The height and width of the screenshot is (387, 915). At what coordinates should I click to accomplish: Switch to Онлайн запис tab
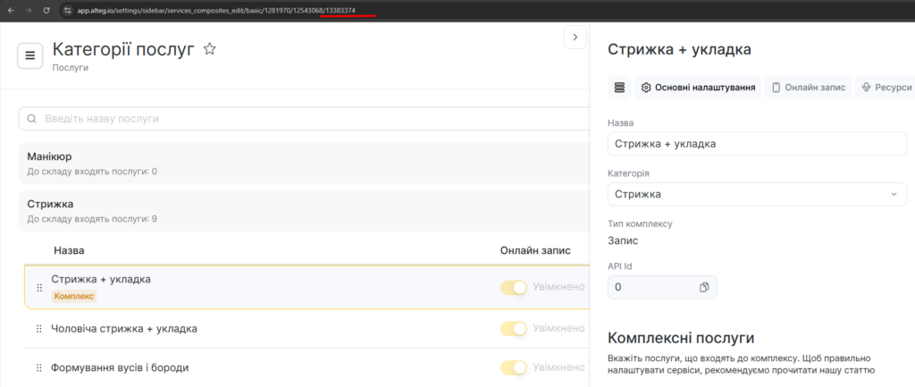[x=808, y=88]
